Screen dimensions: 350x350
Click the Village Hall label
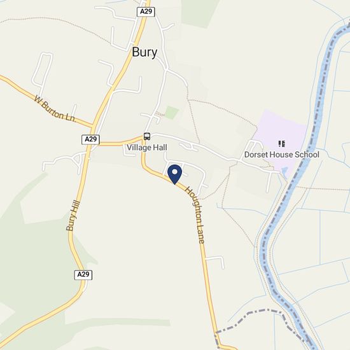tap(147, 148)
